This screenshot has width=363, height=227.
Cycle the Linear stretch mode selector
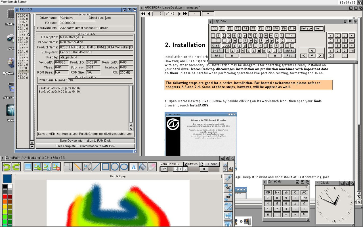click(209, 164)
